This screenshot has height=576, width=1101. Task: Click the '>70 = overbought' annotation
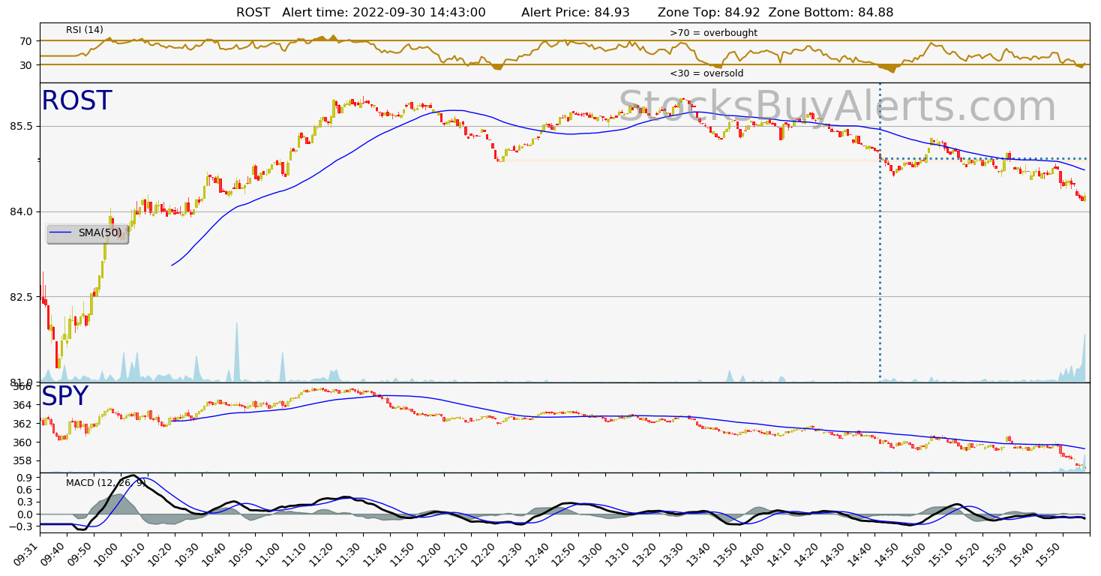coord(713,33)
